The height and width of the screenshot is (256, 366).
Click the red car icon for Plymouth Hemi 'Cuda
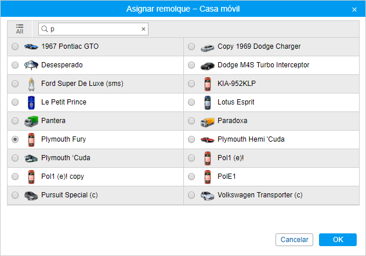207,139
